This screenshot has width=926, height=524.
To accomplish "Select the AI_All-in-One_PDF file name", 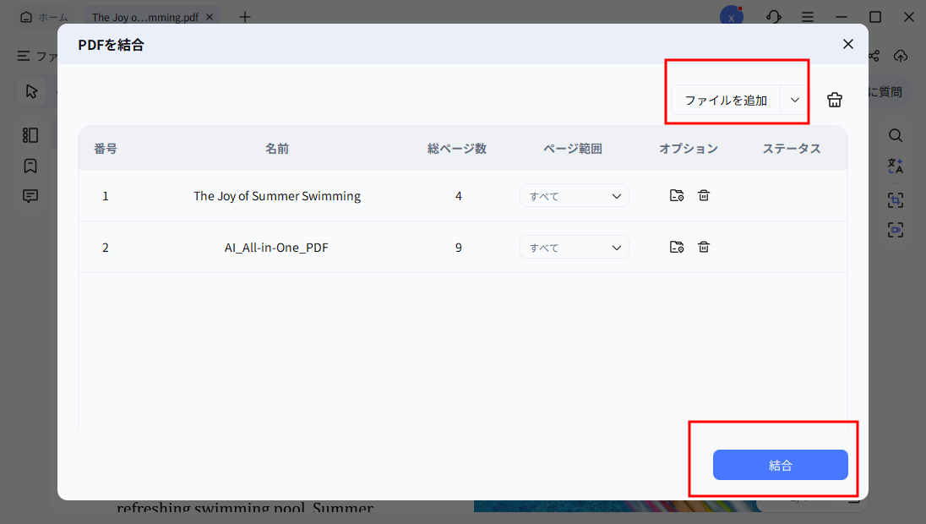I will pyautogui.click(x=277, y=248).
